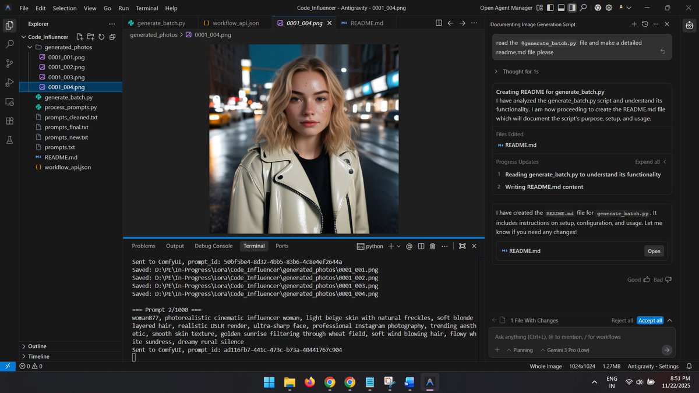Open the Explorer view in activity bar

(x=9, y=25)
